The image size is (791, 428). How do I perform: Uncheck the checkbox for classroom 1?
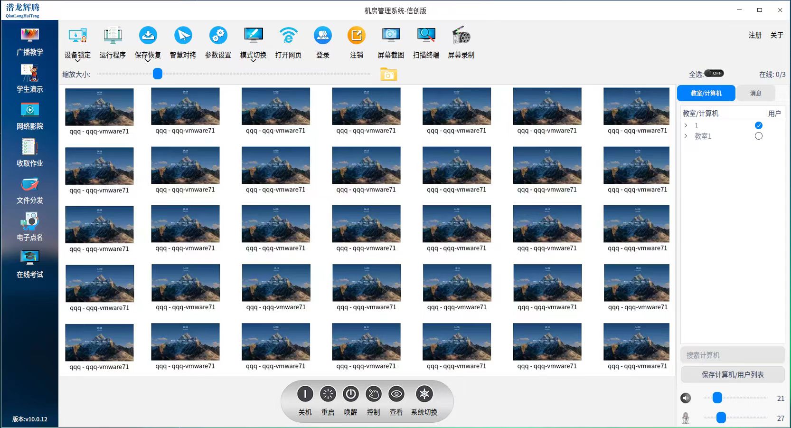(x=758, y=125)
